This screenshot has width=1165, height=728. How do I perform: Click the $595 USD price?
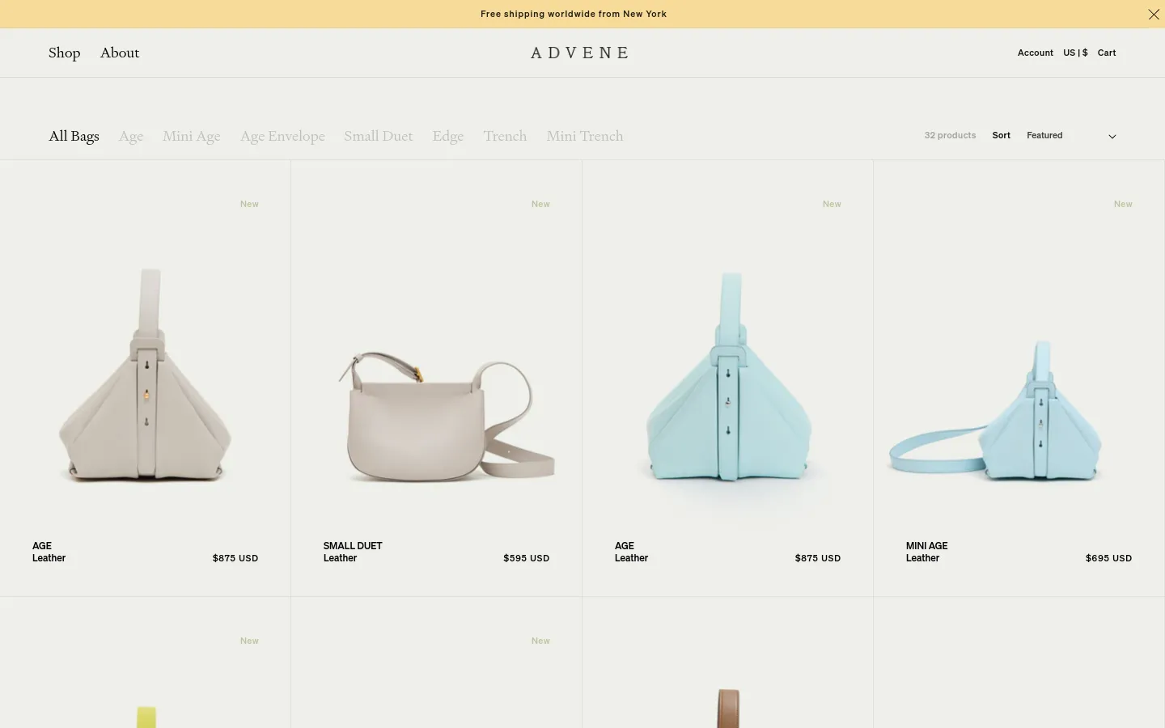(526, 558)
